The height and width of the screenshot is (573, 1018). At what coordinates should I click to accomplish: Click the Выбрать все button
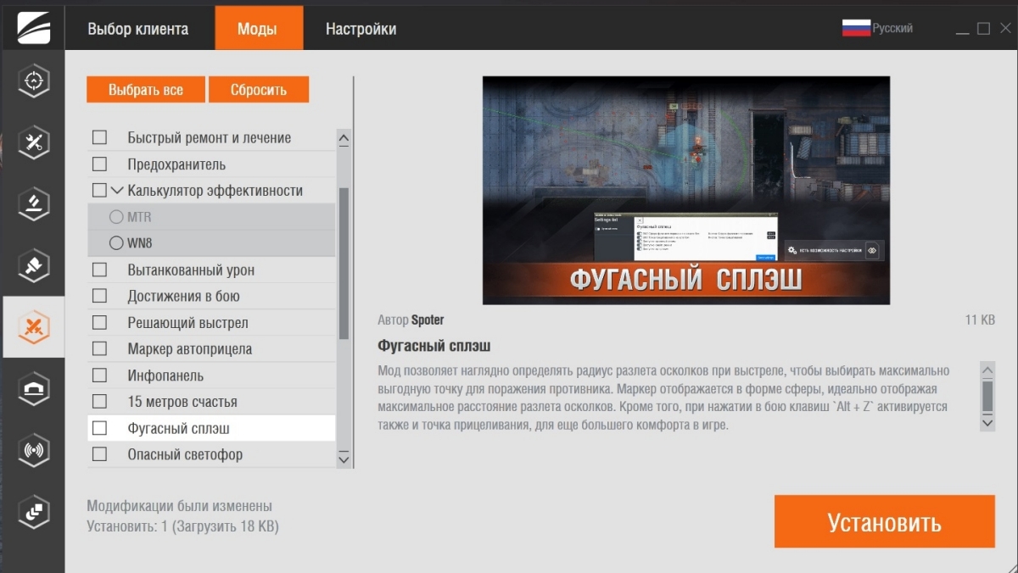pyautogui.click(x=145, y=90)
